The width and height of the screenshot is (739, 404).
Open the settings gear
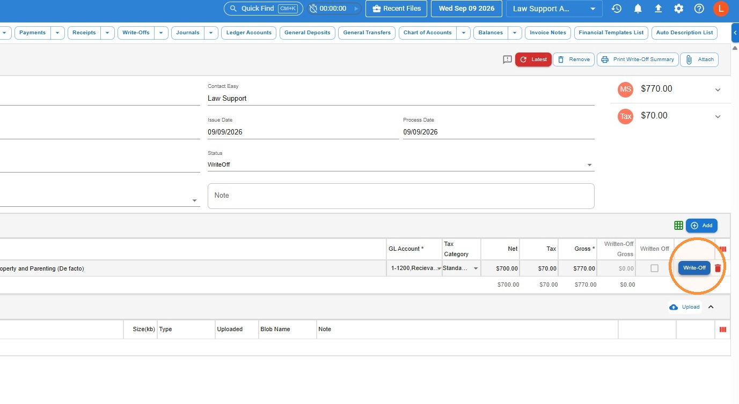pyautogui.click(x=679, y=9)
